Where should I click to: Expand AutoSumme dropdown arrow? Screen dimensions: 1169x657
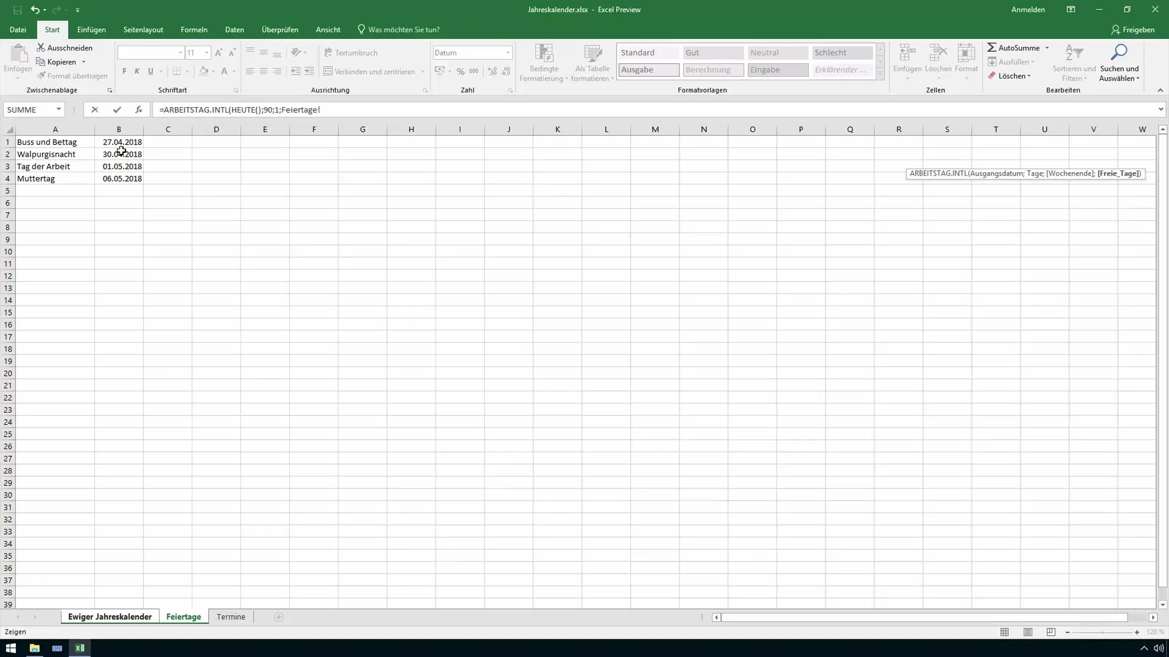(1047, 47)
